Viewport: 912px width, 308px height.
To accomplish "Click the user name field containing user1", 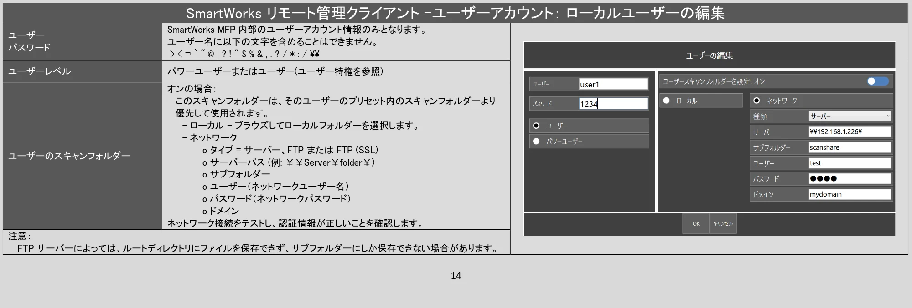I will (x=613, y=84).
